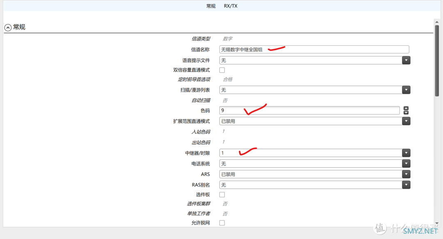Open the ARS dropdown
Viewport: 443px width, 239px height.
coord(406,174)
